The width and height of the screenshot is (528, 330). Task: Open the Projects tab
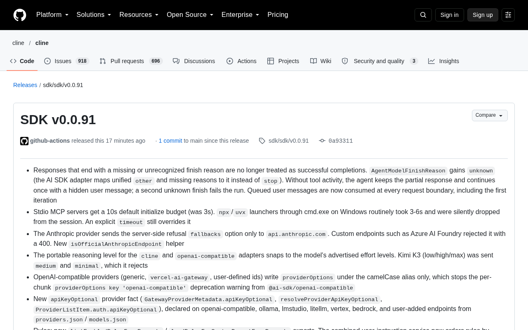(283, 61)
